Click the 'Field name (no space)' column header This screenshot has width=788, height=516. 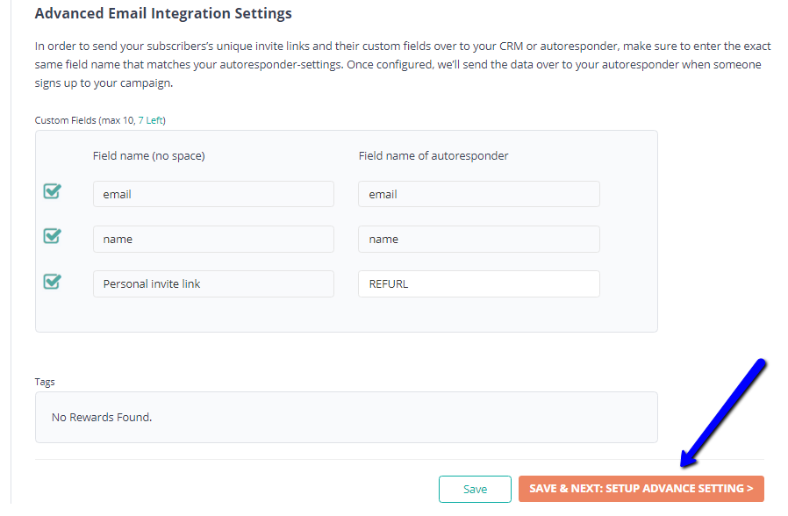pos(148,155)
